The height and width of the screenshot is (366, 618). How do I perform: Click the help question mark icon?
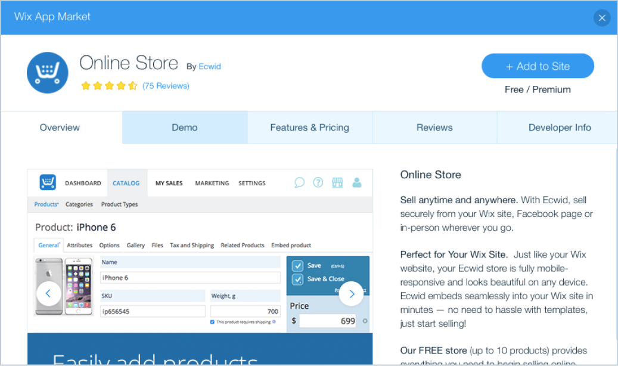point(318,182)
